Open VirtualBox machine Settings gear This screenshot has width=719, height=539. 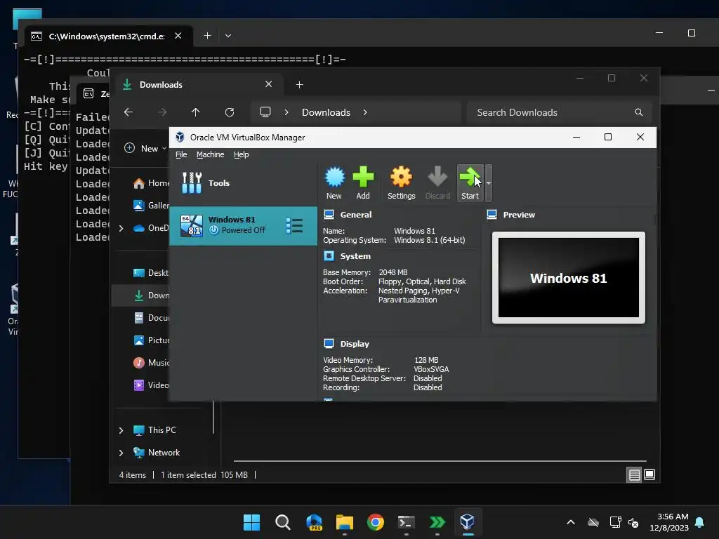pos(401,182)
